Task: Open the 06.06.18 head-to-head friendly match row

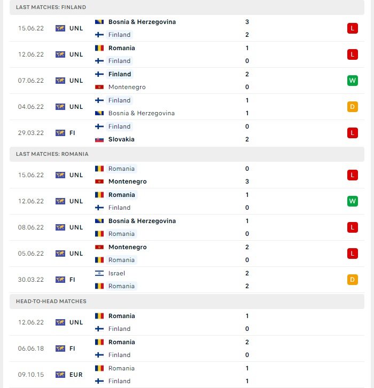Action: click(187, 349)
